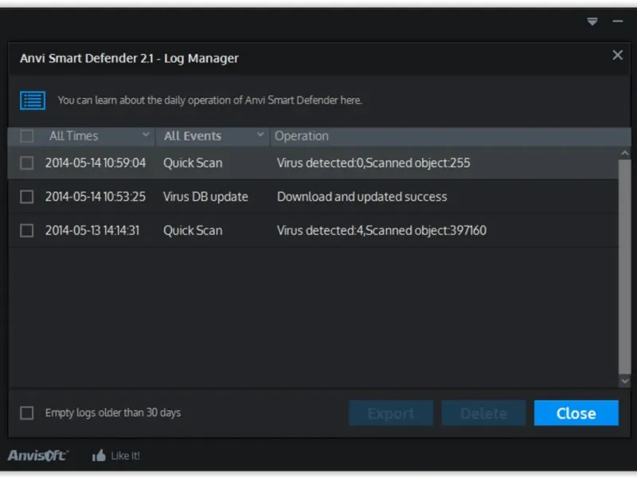Click the scrollbar up arrow
The width and height of the screenshot is (637, 478).
click(624, 153)
